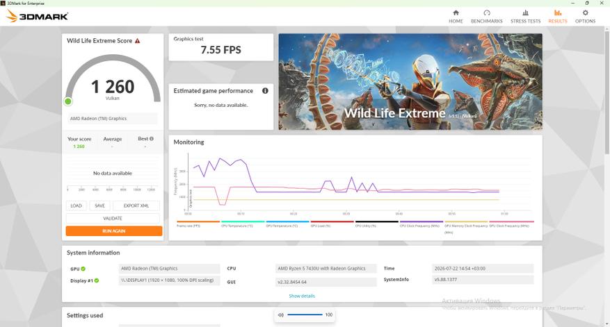This screenshot has width=610, height=327.
Task: Click the volume speaker icon
Action: point(280,315)
